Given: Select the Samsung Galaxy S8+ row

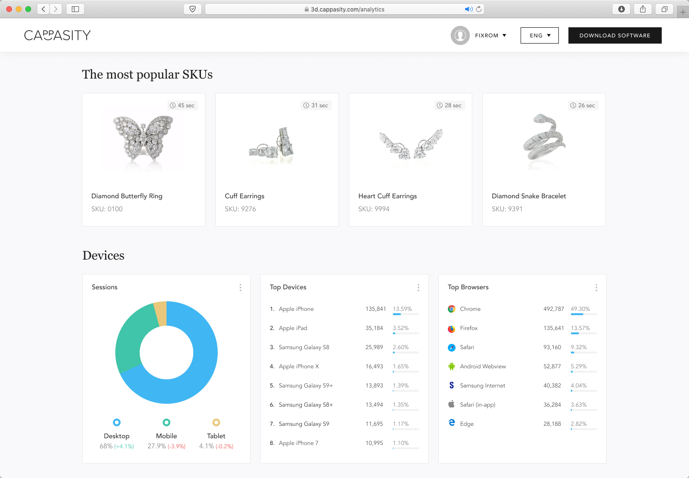Looking at the screenshot, I should (x=344, y=405).
